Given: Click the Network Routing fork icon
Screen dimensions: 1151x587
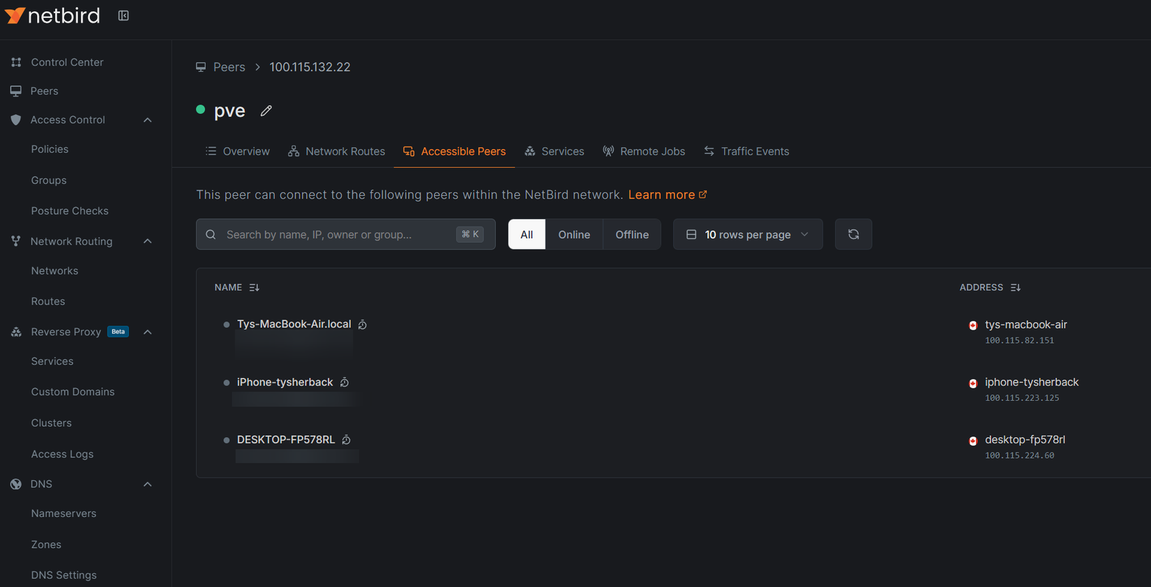Looking at the screenshot, I should click(16, 241).
